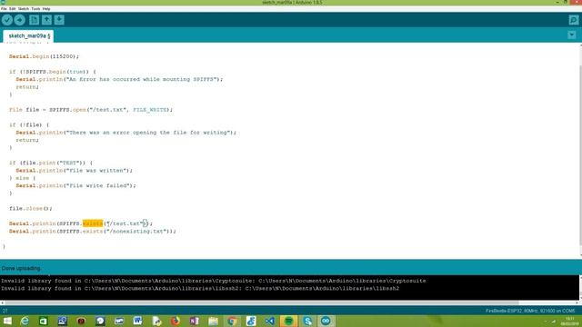Click the 'Done uploading.' status message
Viewport: 582px width, 327px height.
(21, 268)
